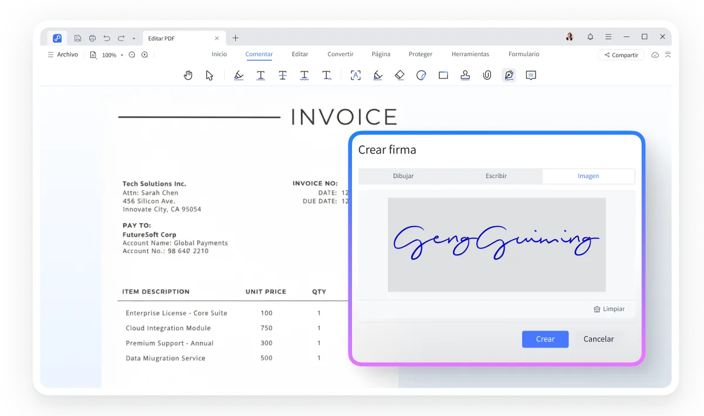Open the Compartir sharing dropdown
Viewport: 704px width, 416px height.
pyautogui.click(x=621, y=54)
